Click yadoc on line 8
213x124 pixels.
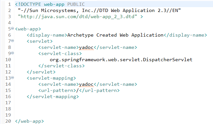[86, 48]
